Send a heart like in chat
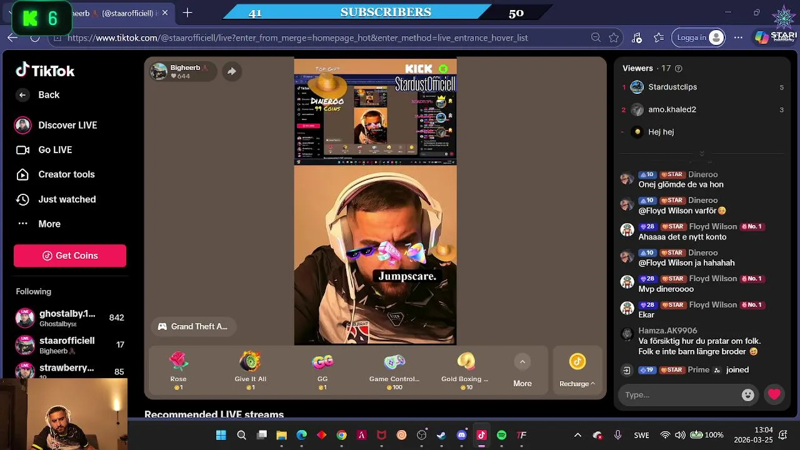 point(774,394)
